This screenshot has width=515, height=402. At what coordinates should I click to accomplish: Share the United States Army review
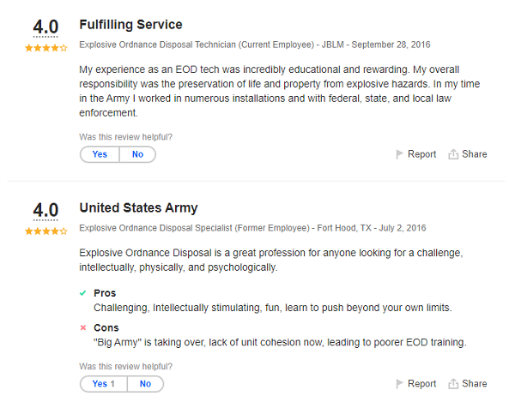tap(467, 384)
